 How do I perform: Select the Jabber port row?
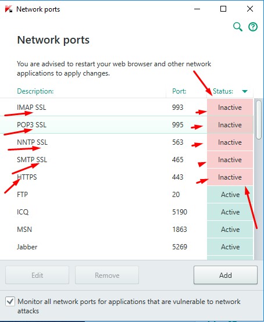tap(127, 247)
